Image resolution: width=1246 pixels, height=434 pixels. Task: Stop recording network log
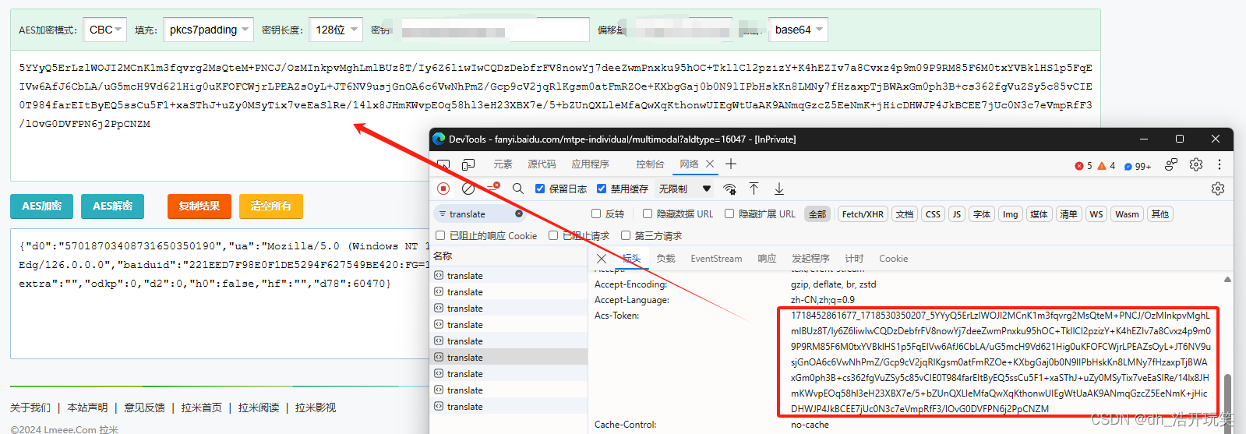443,189
